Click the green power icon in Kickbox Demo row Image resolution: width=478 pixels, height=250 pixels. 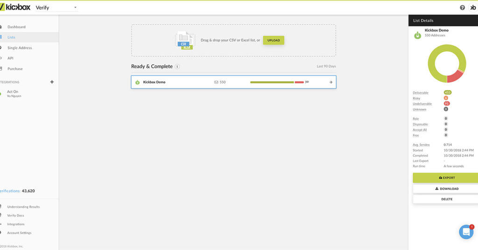point(137,82)
